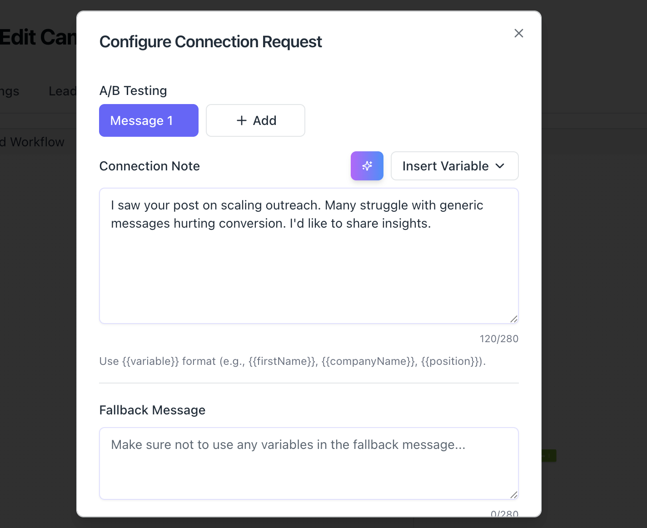Open the Insert Variable dropdown
This screenshot has height=528, width=647.
(454, 166)
